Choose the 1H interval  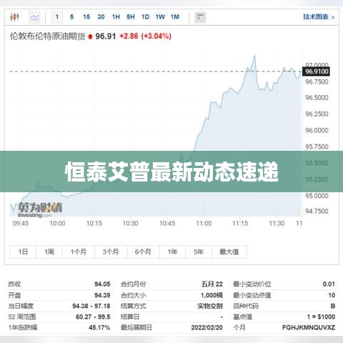(116, 17)
